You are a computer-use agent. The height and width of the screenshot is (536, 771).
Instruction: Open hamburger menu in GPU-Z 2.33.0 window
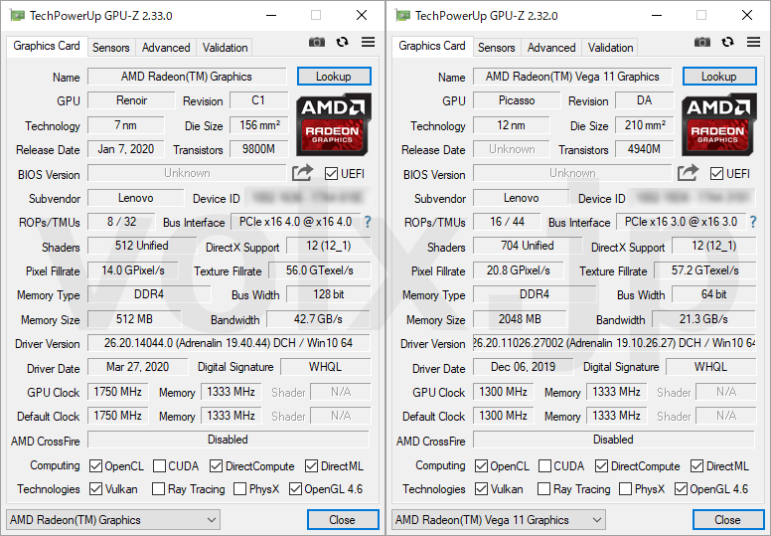368,43
